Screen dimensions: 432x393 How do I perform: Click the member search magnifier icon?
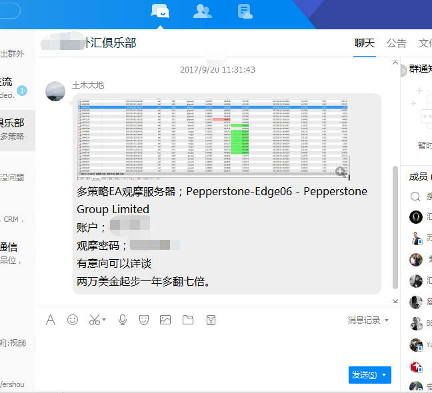pyautogui.click(x=415, y=196)
